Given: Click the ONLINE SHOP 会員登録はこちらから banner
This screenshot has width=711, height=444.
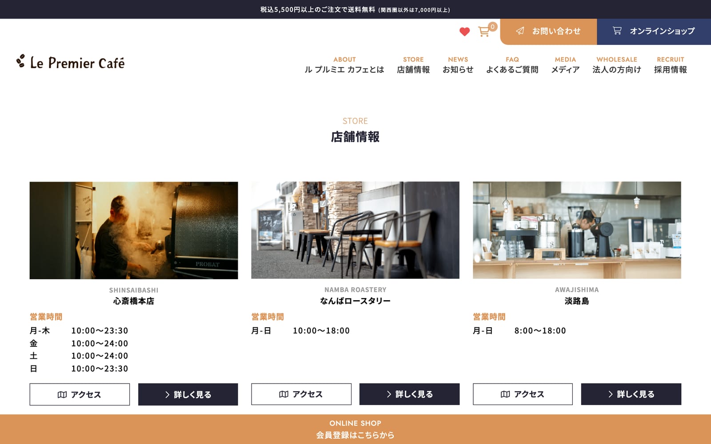Looking at the screenshot, I should coord(355,429).
